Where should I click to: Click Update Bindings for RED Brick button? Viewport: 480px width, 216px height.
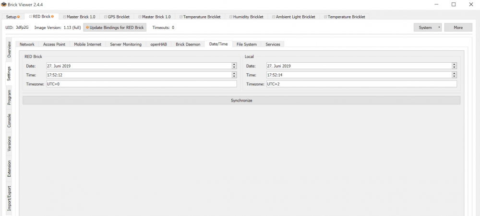tap(115, 27)
